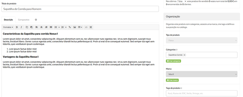Insert a link with the chain icon
The image size is (243, 97).
click(70, 27)
